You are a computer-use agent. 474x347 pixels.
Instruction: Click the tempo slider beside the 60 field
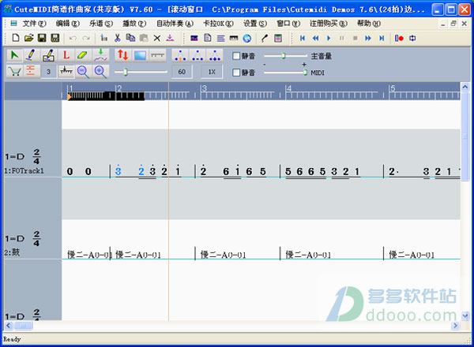click(x=141, y=72)
